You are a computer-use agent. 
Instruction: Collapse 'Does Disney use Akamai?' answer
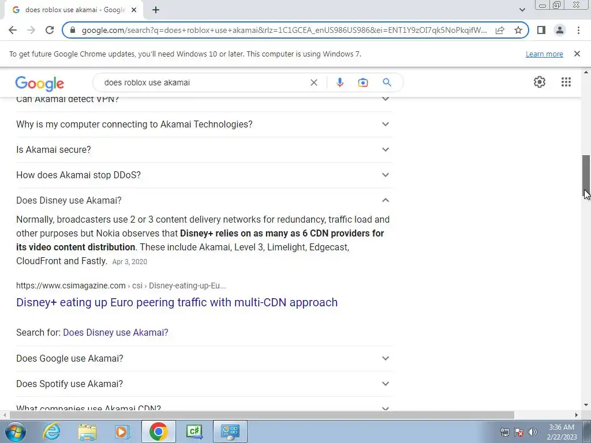(x=204, y=200)
